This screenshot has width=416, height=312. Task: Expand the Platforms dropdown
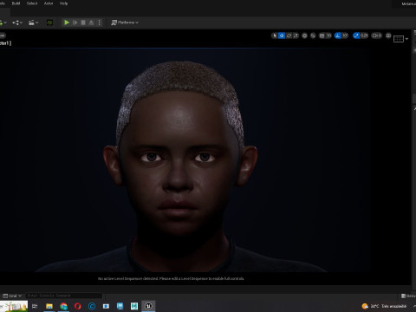[x=125, y=23]
